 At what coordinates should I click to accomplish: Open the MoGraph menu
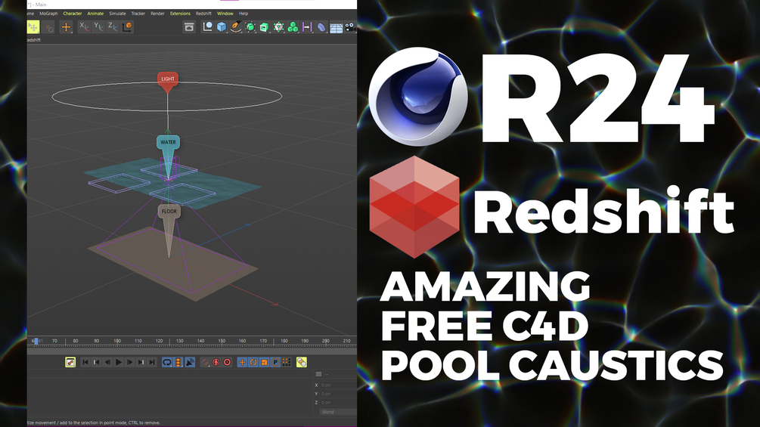point(48,14)
